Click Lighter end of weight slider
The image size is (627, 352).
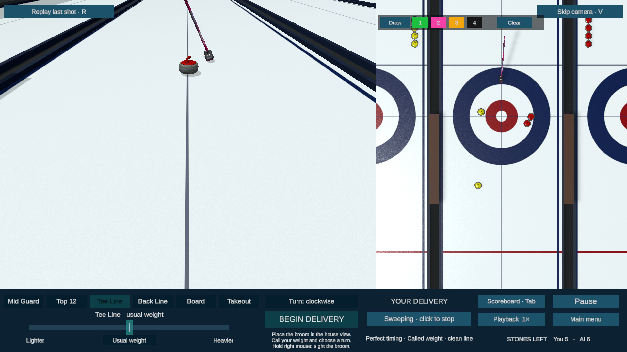[35, 340]
